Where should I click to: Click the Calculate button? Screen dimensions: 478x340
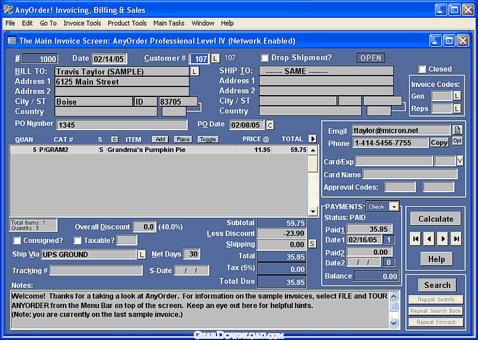pyautogui.click(x=436, y=219)
